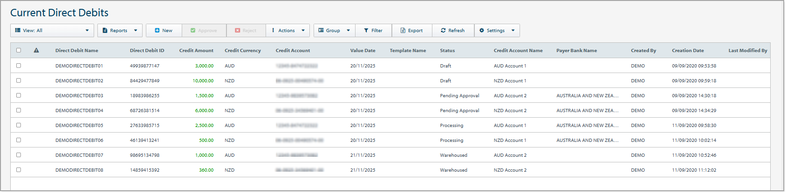Sort by the Status column header
Image resolution: width=787 pixels, height=194 pixels.
447,51
